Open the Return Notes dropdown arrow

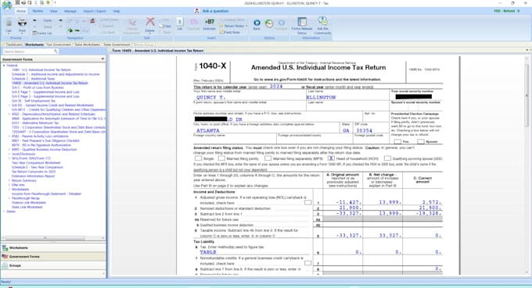tap(246, 26)
